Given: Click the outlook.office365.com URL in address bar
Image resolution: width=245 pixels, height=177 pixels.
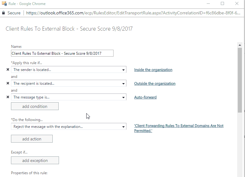Looking at the screenshot, I should click(x=133, y=13).
